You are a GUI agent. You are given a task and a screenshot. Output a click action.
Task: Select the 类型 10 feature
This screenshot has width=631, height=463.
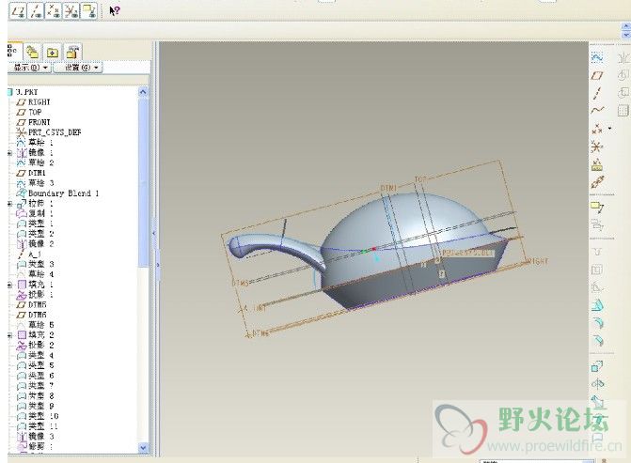pos(38,416)
